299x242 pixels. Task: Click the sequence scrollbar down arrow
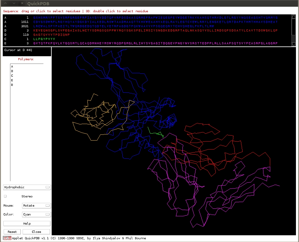tap(293, 44)
